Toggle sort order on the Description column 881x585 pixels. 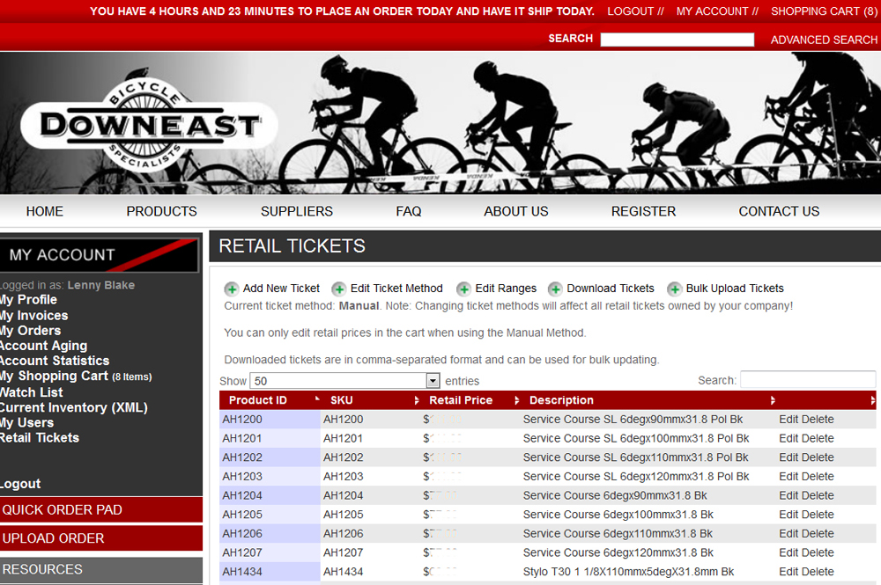[x=773, y=399]
